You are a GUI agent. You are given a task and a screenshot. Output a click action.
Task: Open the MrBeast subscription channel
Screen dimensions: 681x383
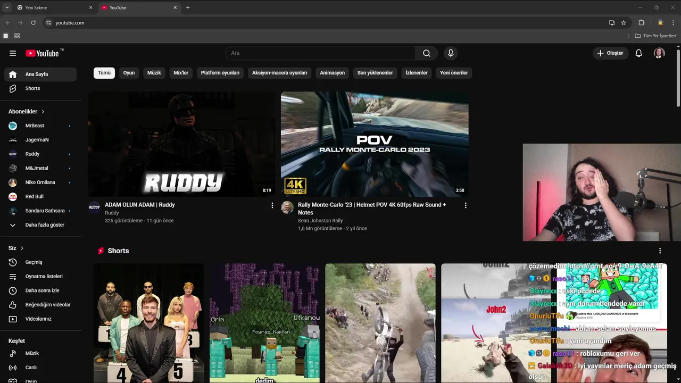[40, 126]
